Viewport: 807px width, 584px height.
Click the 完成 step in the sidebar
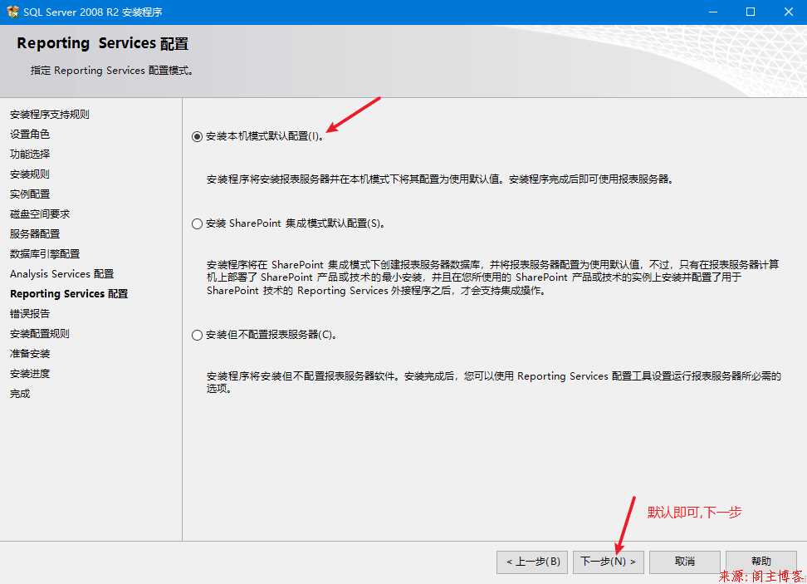click(x=20, y=394)
